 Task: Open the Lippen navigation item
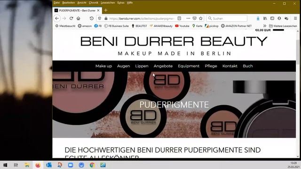(142, 66)
